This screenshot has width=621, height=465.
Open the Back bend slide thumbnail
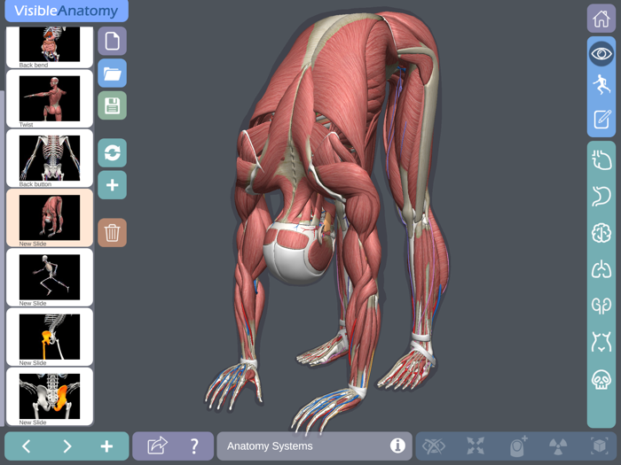point(50,47)
